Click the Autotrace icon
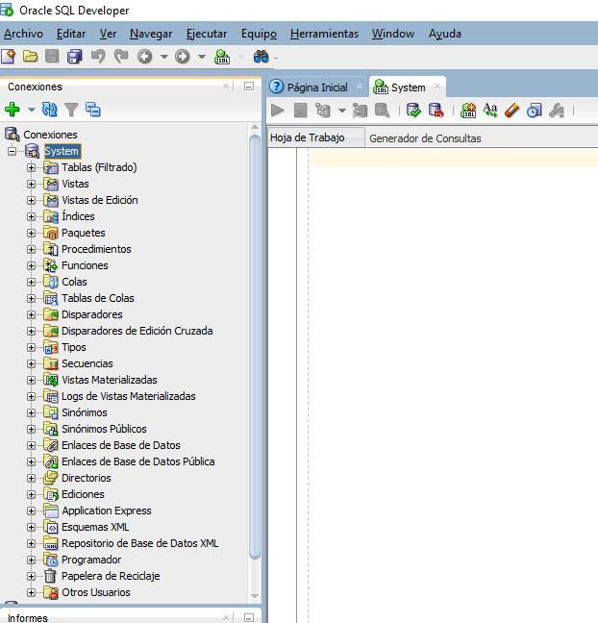598x623 pixels. coord(360,111)
